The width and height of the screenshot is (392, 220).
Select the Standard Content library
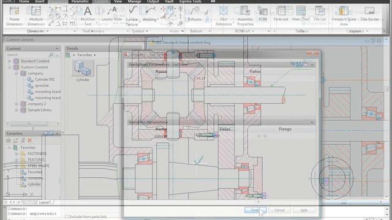tap(35, 61)
